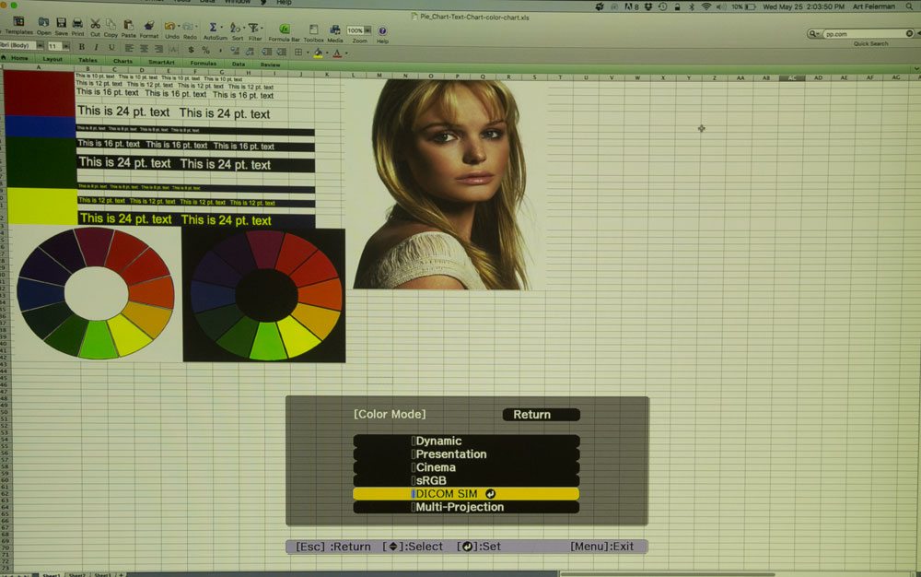Open the Toolbox panel icon

pos(313,29)
